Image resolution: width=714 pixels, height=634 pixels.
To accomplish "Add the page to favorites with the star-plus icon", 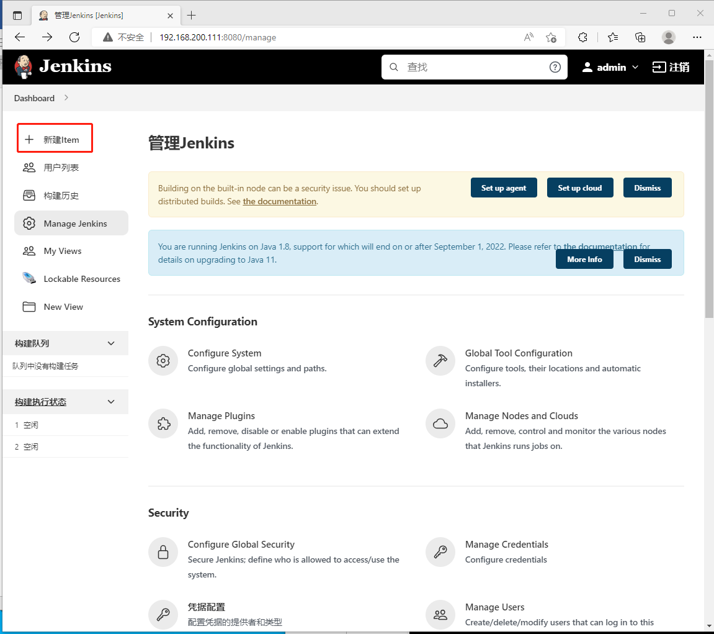I will click(551, 37).
